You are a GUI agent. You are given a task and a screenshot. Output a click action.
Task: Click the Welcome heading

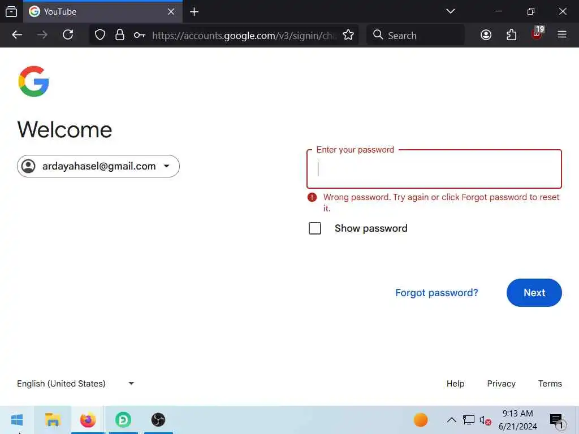point(64,129)
